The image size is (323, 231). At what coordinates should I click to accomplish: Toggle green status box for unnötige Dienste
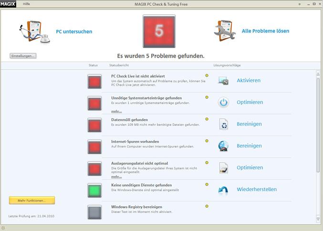(x=95, y=190)
